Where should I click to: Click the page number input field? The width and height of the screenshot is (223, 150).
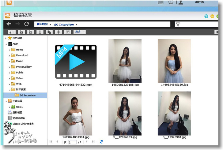pyautogui.click(x=72, y=142)
